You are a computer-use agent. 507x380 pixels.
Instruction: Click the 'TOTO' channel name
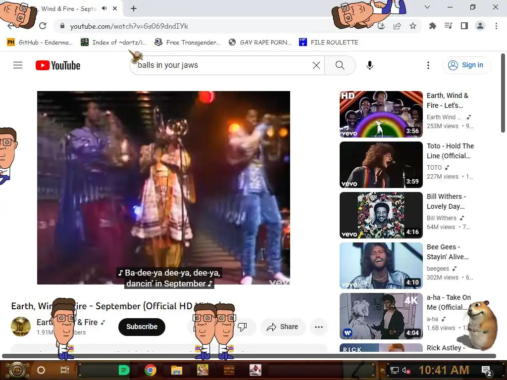coord(434,168)
